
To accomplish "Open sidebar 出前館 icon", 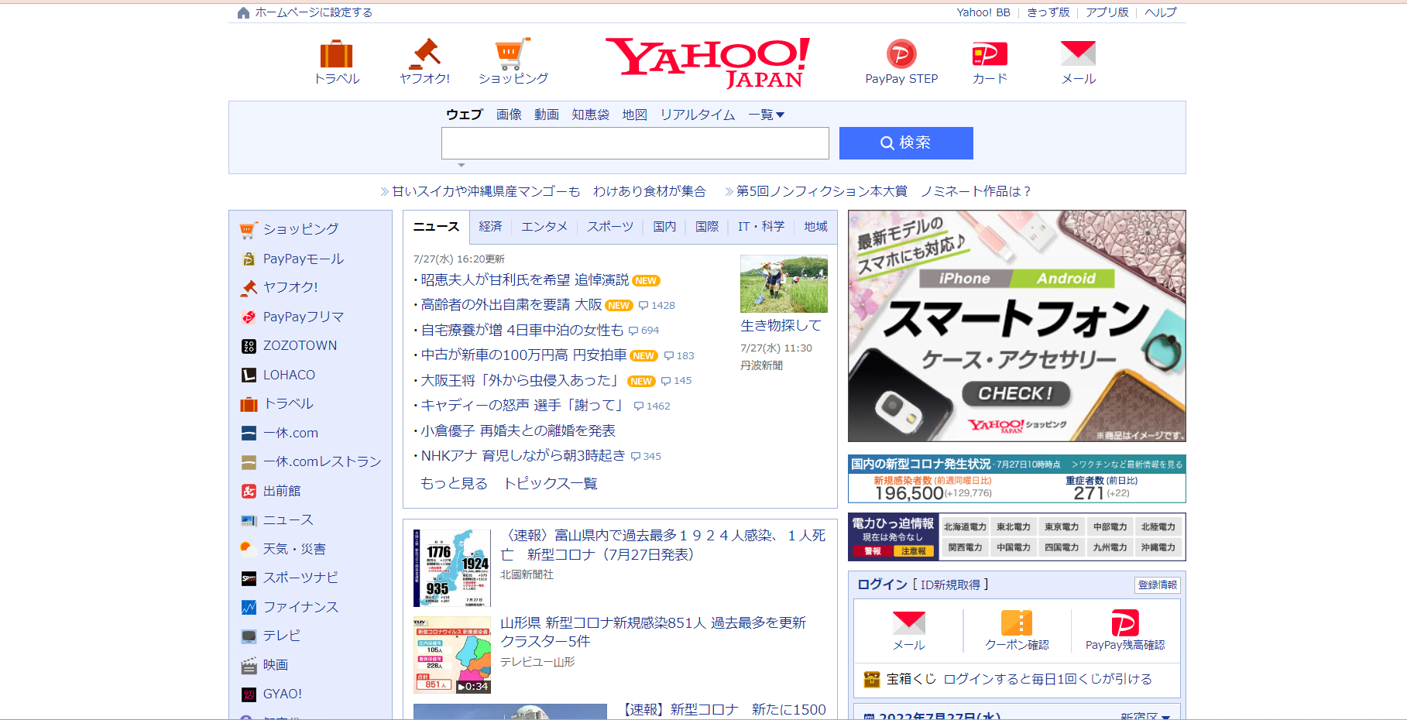I will (x=249, y=491).
